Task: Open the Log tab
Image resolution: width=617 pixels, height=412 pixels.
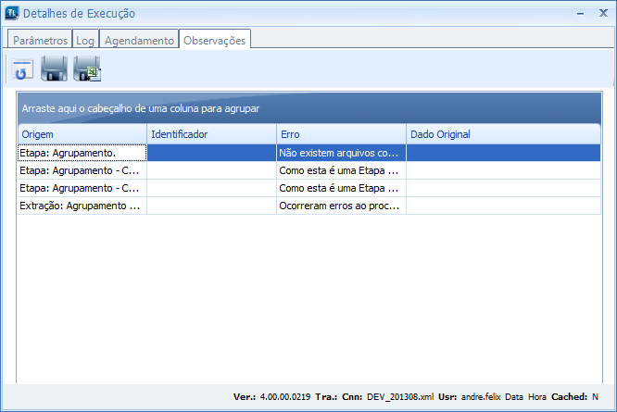Action: [85, 41]
